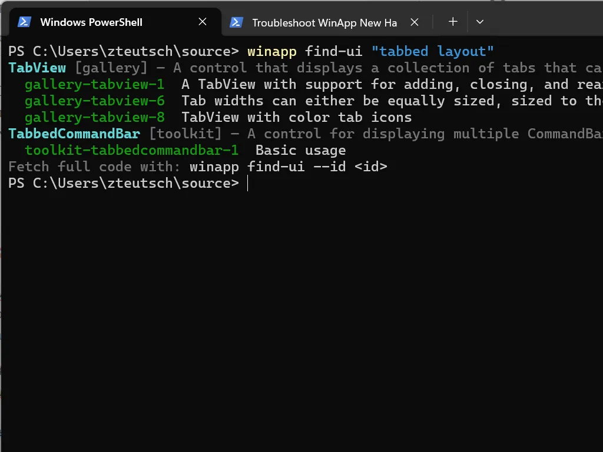The width and height of the screenshot is (603, 452).
Task: Click "Fetch full code with:" text
Action: pyautogui.click(x=94, y=167)
